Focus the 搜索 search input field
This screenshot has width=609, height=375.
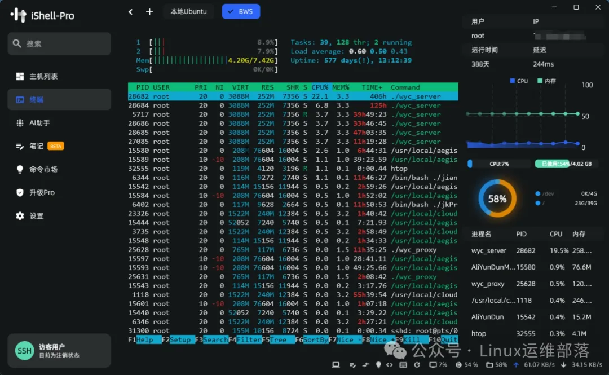pos(59,43)
